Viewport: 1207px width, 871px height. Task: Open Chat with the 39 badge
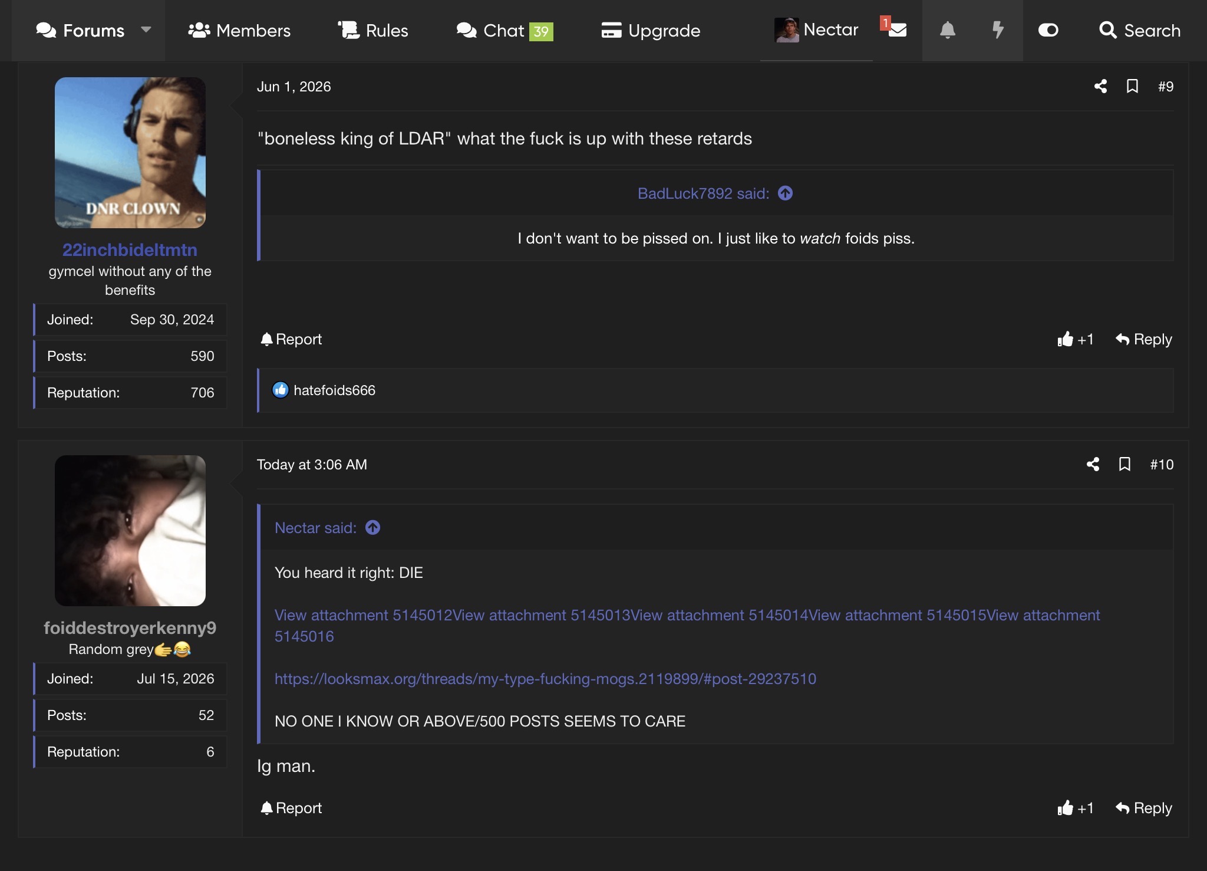click(x=504, y=31)
